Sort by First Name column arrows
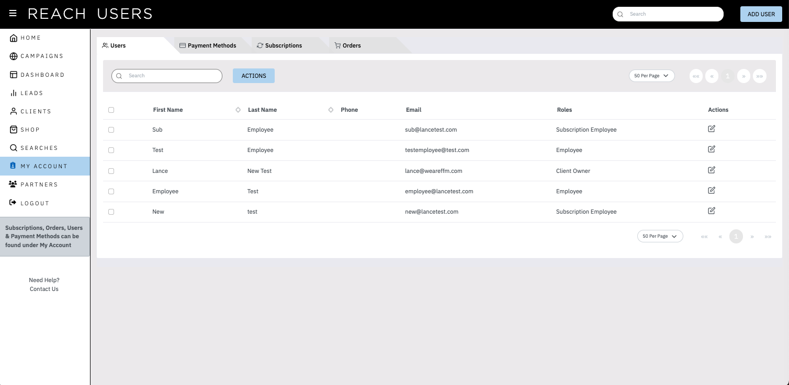 238,110
